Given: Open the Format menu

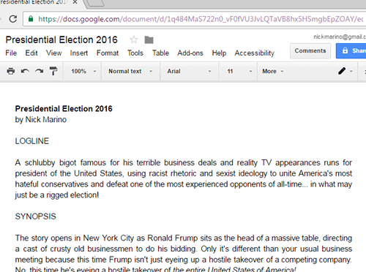Looking at the screenshot, I should pyautogui.click(x=108, y=53).
